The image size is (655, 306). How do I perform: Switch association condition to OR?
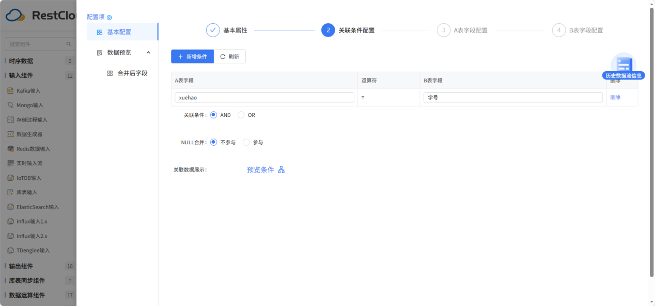(x=241, y=115)
